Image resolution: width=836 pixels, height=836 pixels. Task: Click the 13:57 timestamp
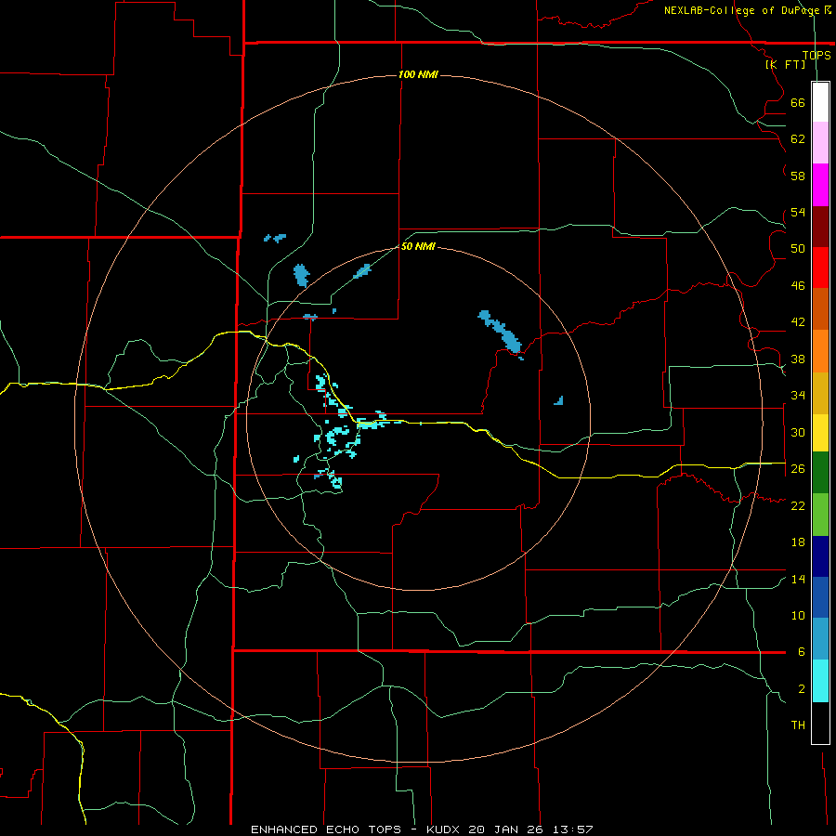(574, 829)
